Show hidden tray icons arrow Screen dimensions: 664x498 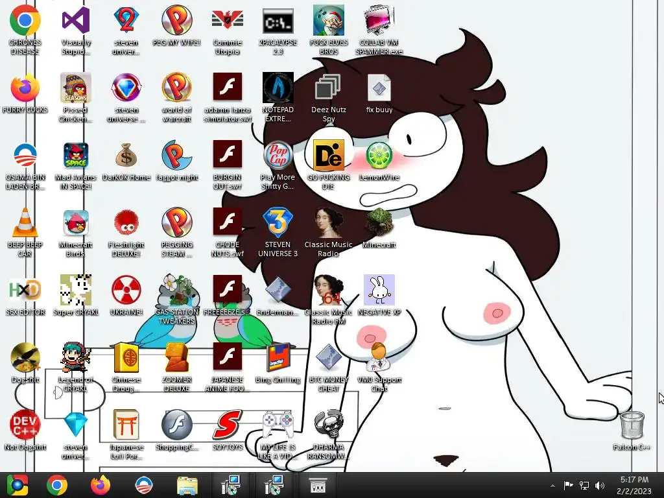552,486
